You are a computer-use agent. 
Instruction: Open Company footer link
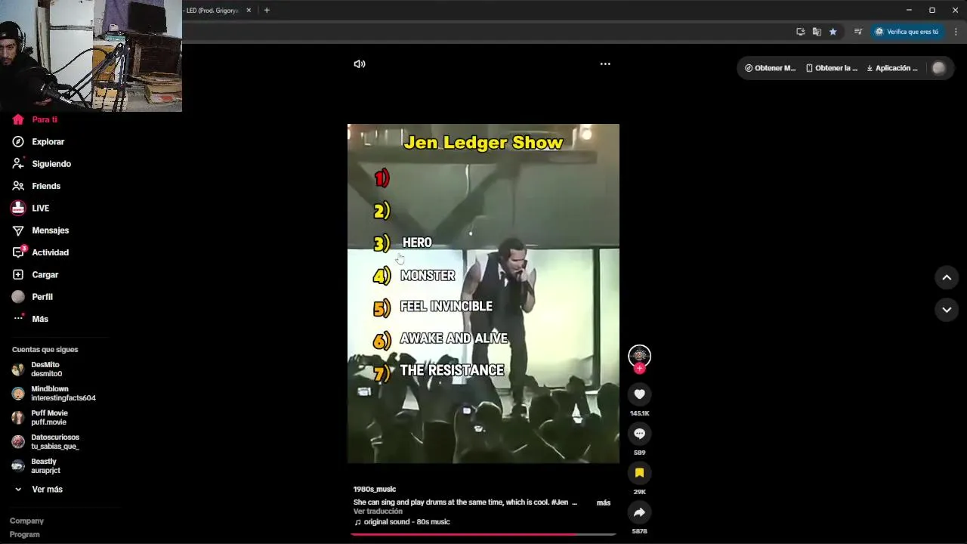[26, 521]
